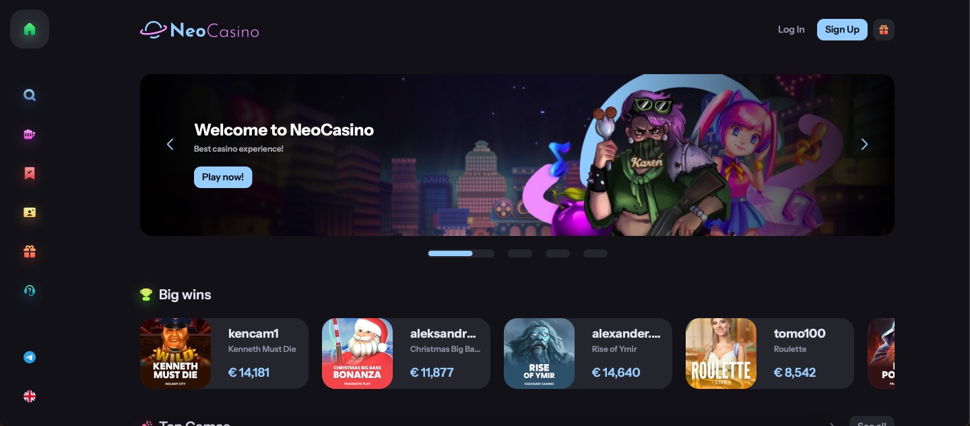Select the second carousel indicator dot

click(520, 253)
